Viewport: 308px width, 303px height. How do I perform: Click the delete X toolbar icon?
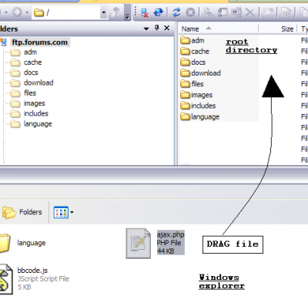coord(249,12)
